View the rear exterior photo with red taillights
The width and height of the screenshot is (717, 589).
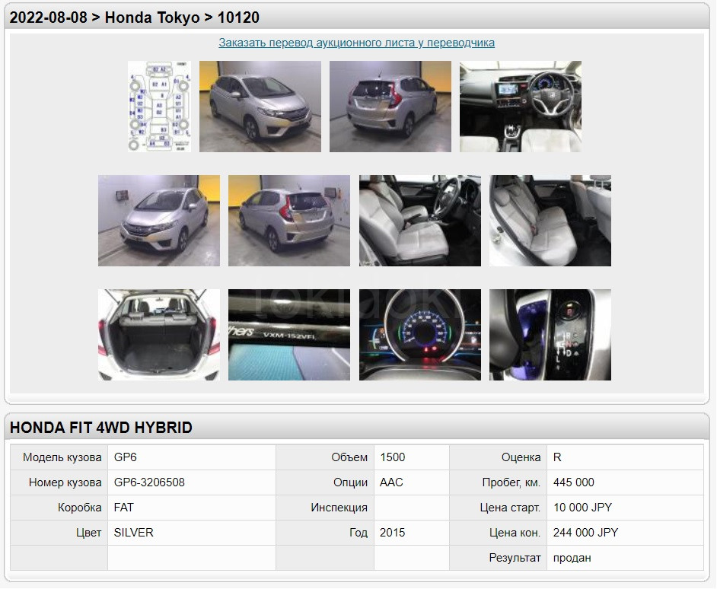pyautogui.click(x=390, y=107)
